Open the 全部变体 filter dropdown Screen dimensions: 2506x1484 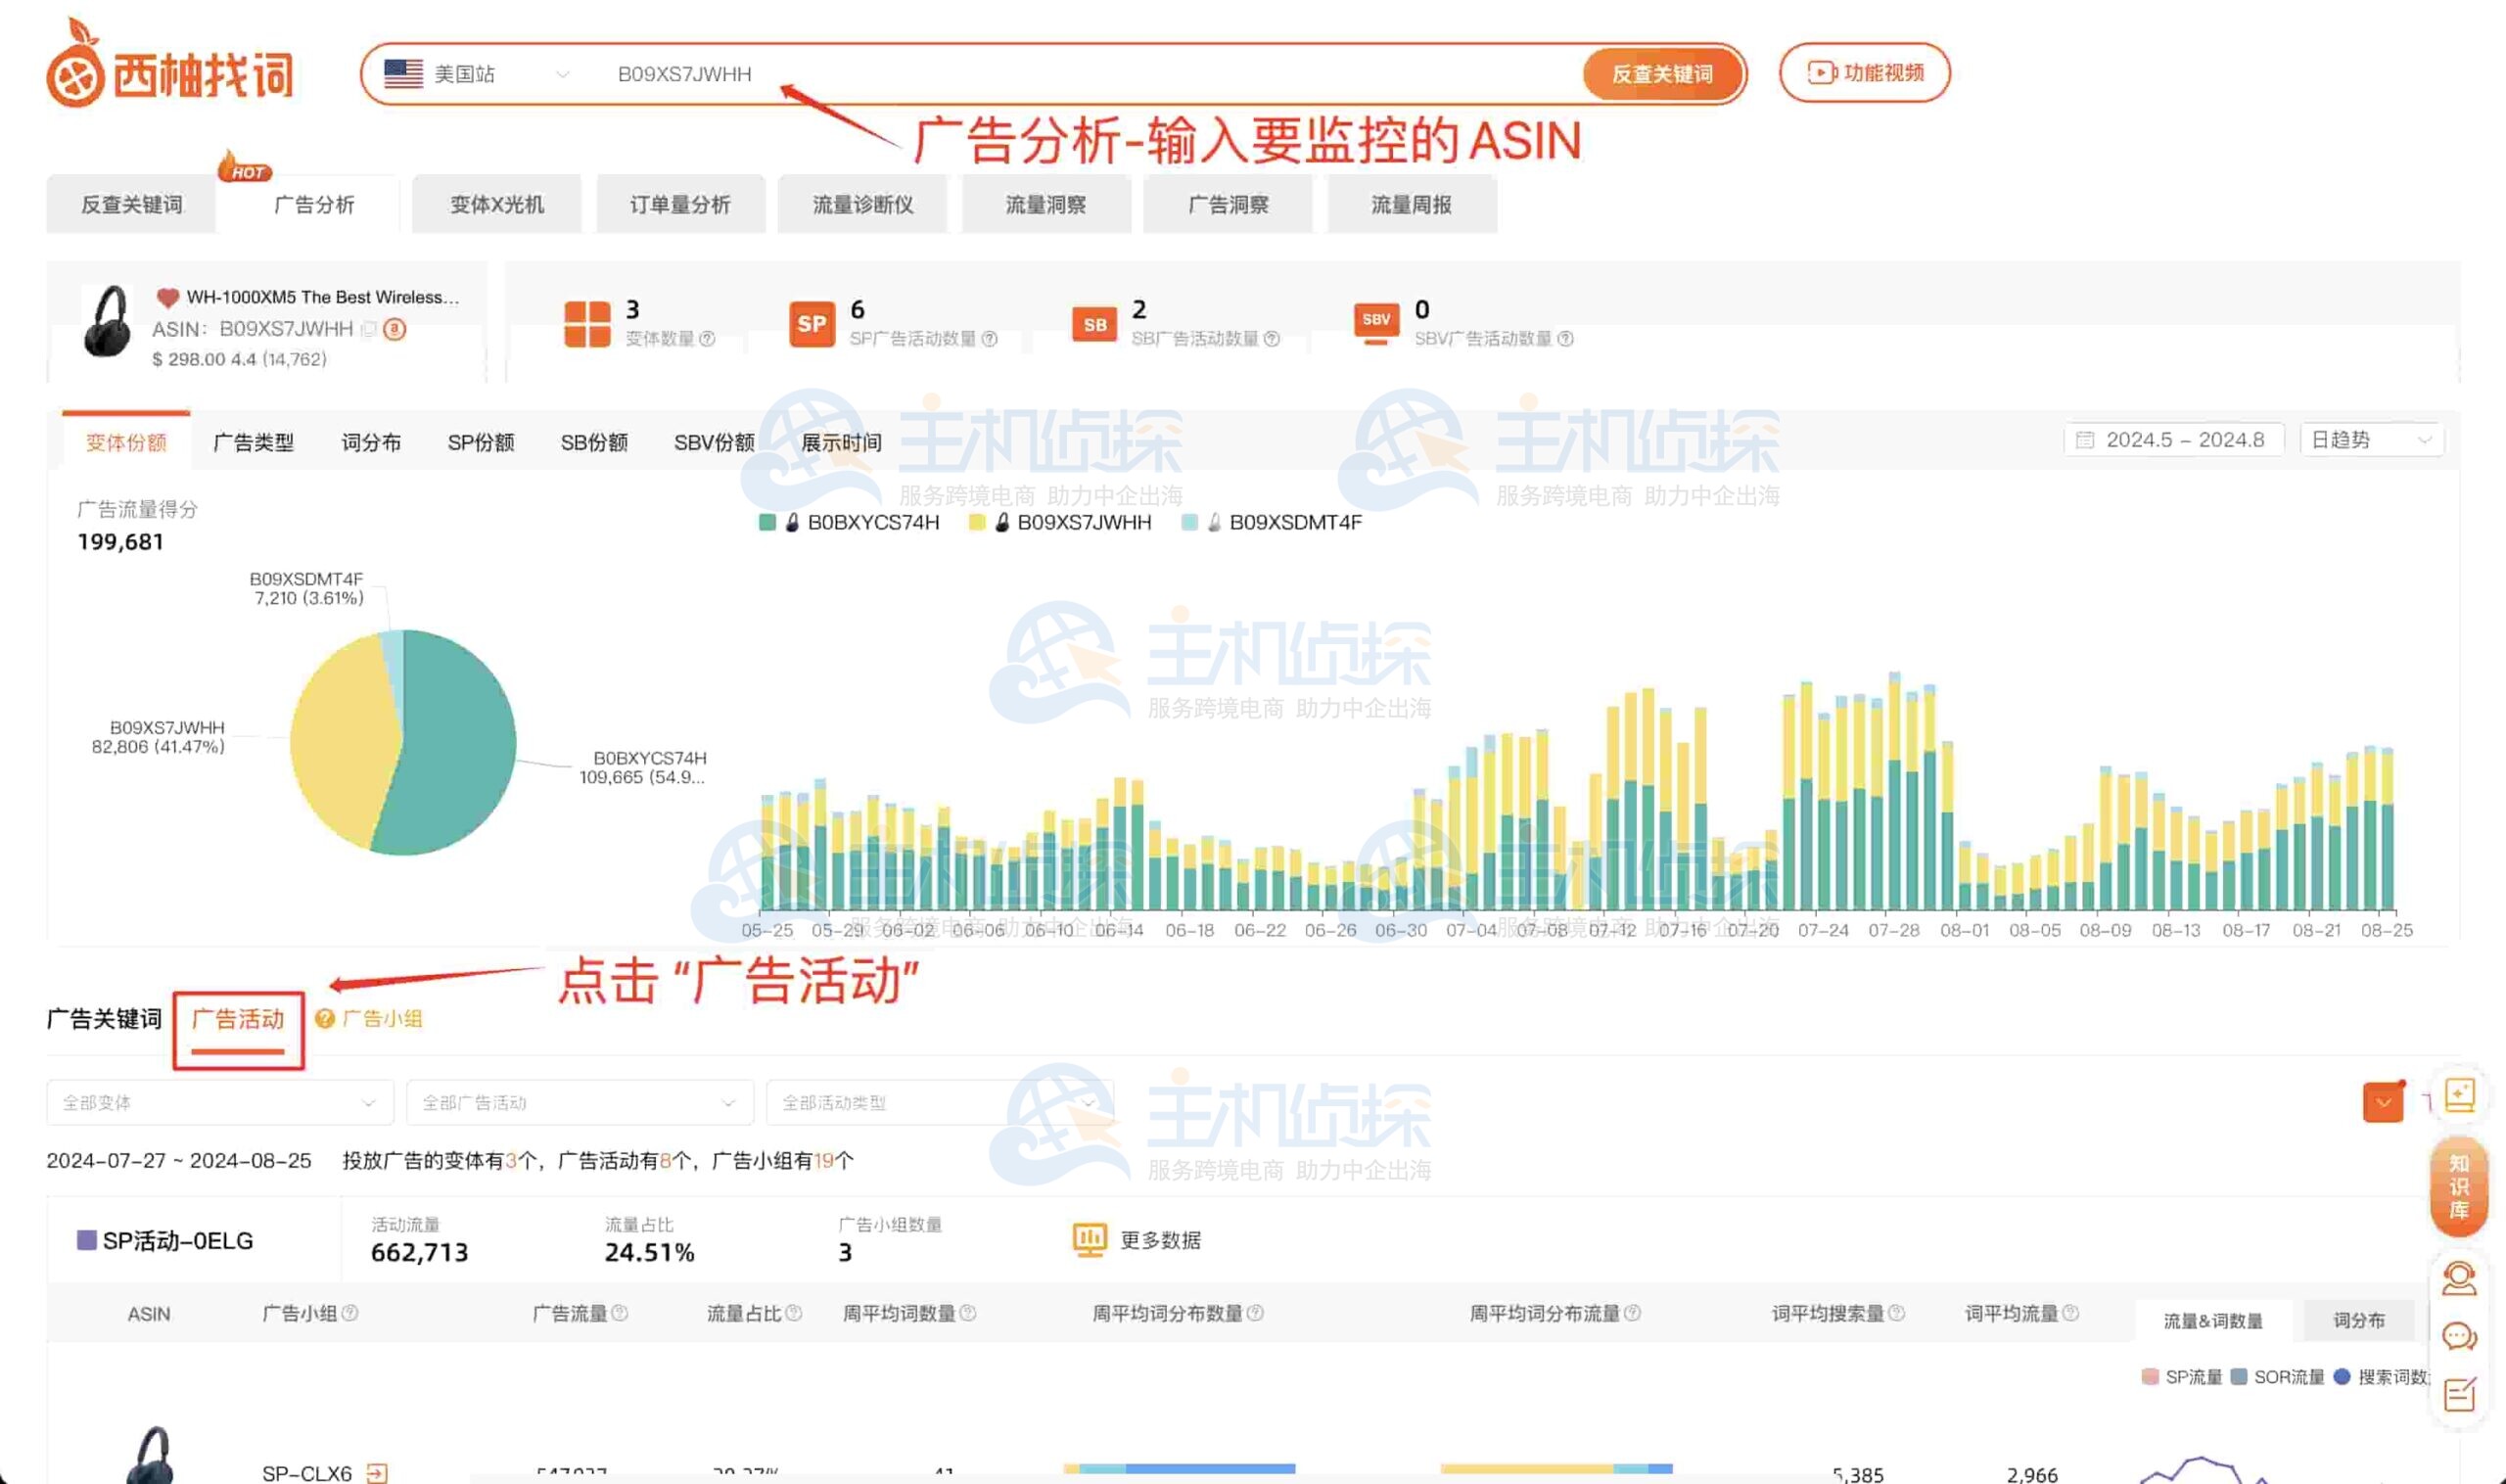click(219, 1102)
